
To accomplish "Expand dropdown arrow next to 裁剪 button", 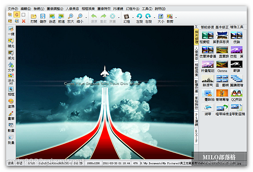I will (176, 17).
